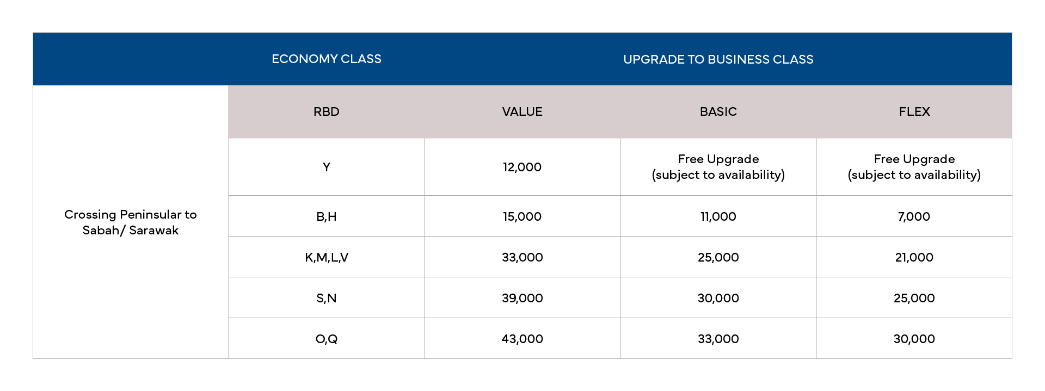Select the FLEX column header

coord(914,111)
